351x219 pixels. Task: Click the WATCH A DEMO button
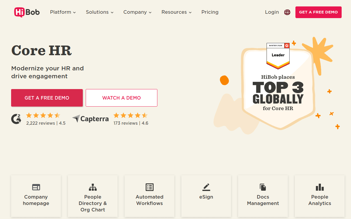(121, 98)
